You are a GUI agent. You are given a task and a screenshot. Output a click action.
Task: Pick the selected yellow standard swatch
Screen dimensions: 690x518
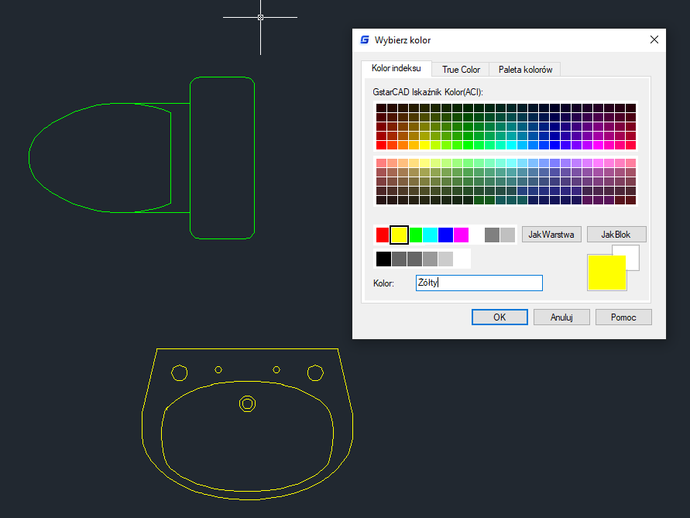[x=399, y=235]
